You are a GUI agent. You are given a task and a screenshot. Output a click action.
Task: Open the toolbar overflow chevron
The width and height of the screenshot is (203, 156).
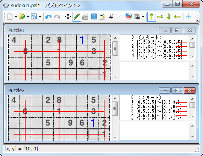[197, 20]
